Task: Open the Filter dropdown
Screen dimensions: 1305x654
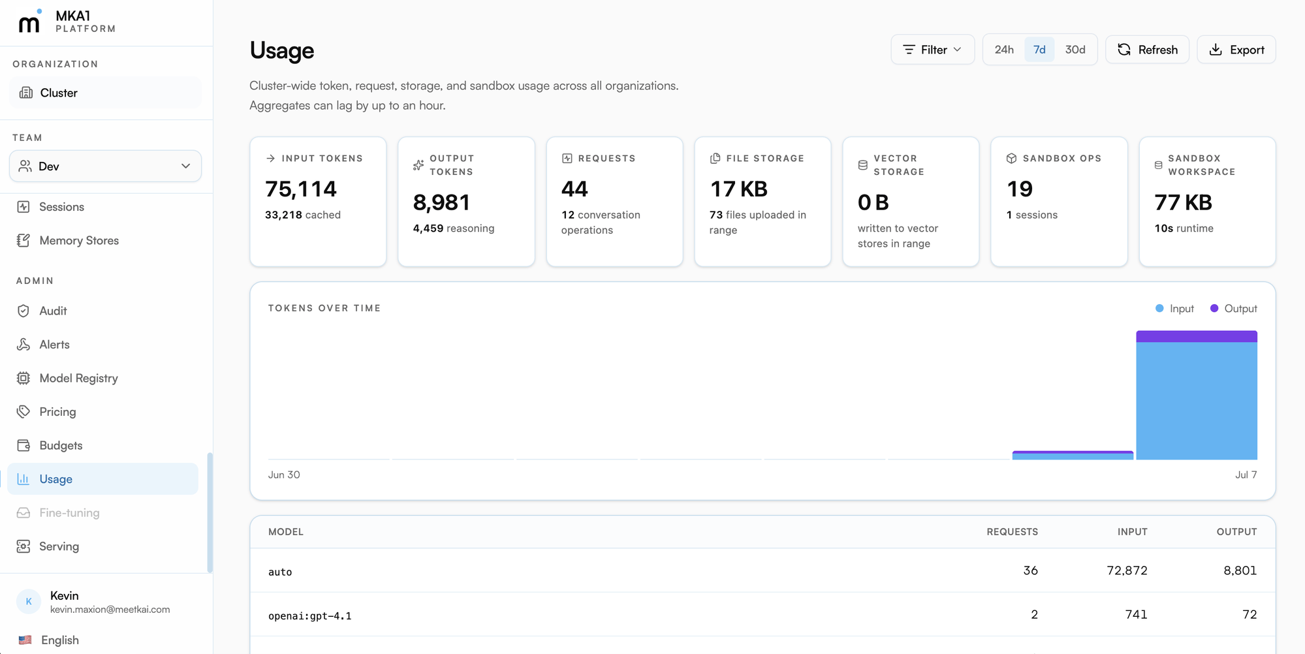Action: tap(932, 50)
